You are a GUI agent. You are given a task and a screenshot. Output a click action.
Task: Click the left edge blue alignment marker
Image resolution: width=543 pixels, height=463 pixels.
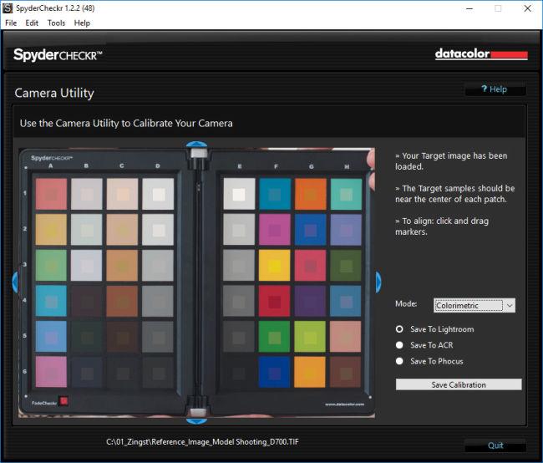point(16,282)
